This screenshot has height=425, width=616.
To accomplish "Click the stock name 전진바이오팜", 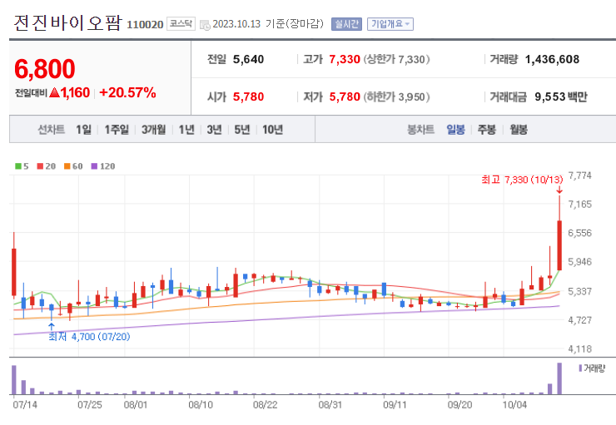I will (x=68, y=22).
